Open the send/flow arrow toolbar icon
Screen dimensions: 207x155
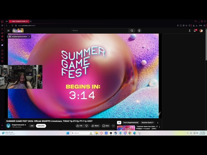click(186, 26)
